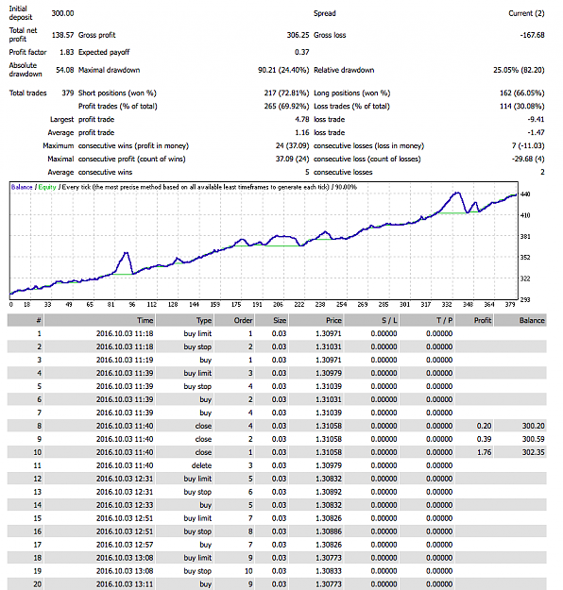The image size is (563, 590).
Task: Click maximum consecutive losses value 7 (-11.03)
Action: [x=528, y=145]
